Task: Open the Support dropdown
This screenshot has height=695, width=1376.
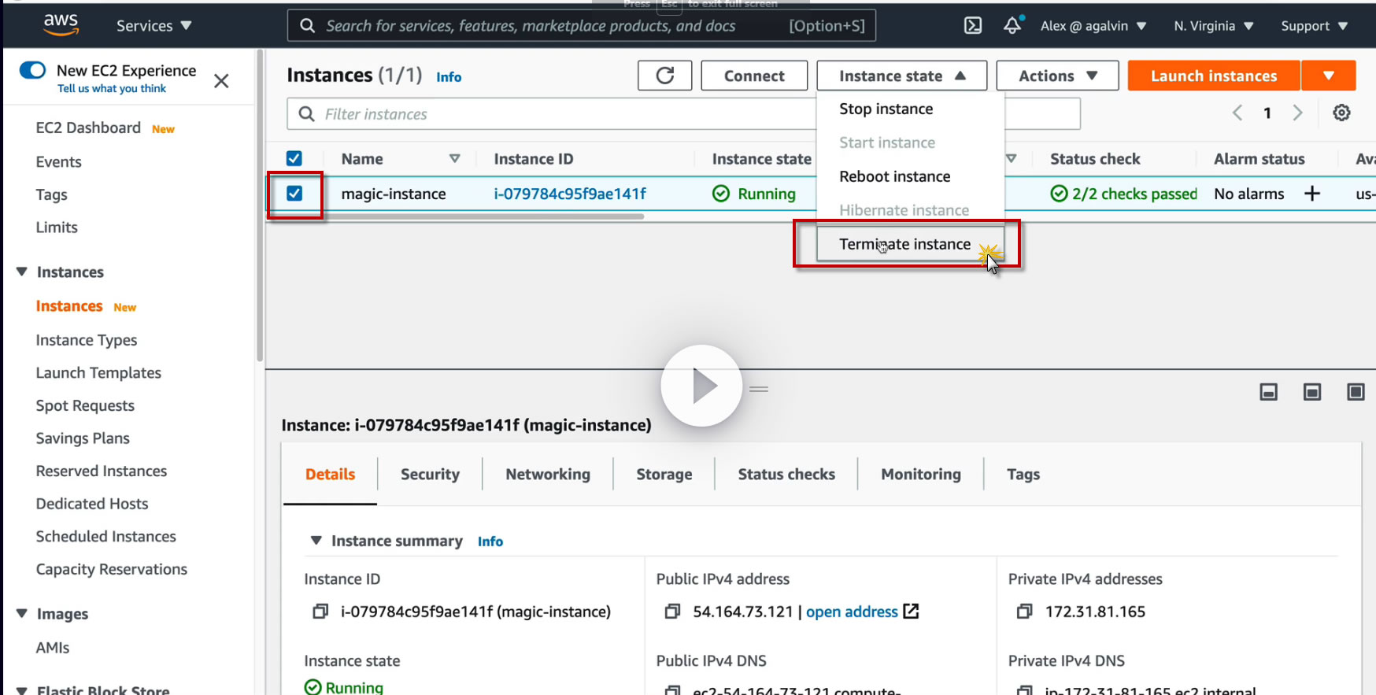Action: pos(1315,26)
